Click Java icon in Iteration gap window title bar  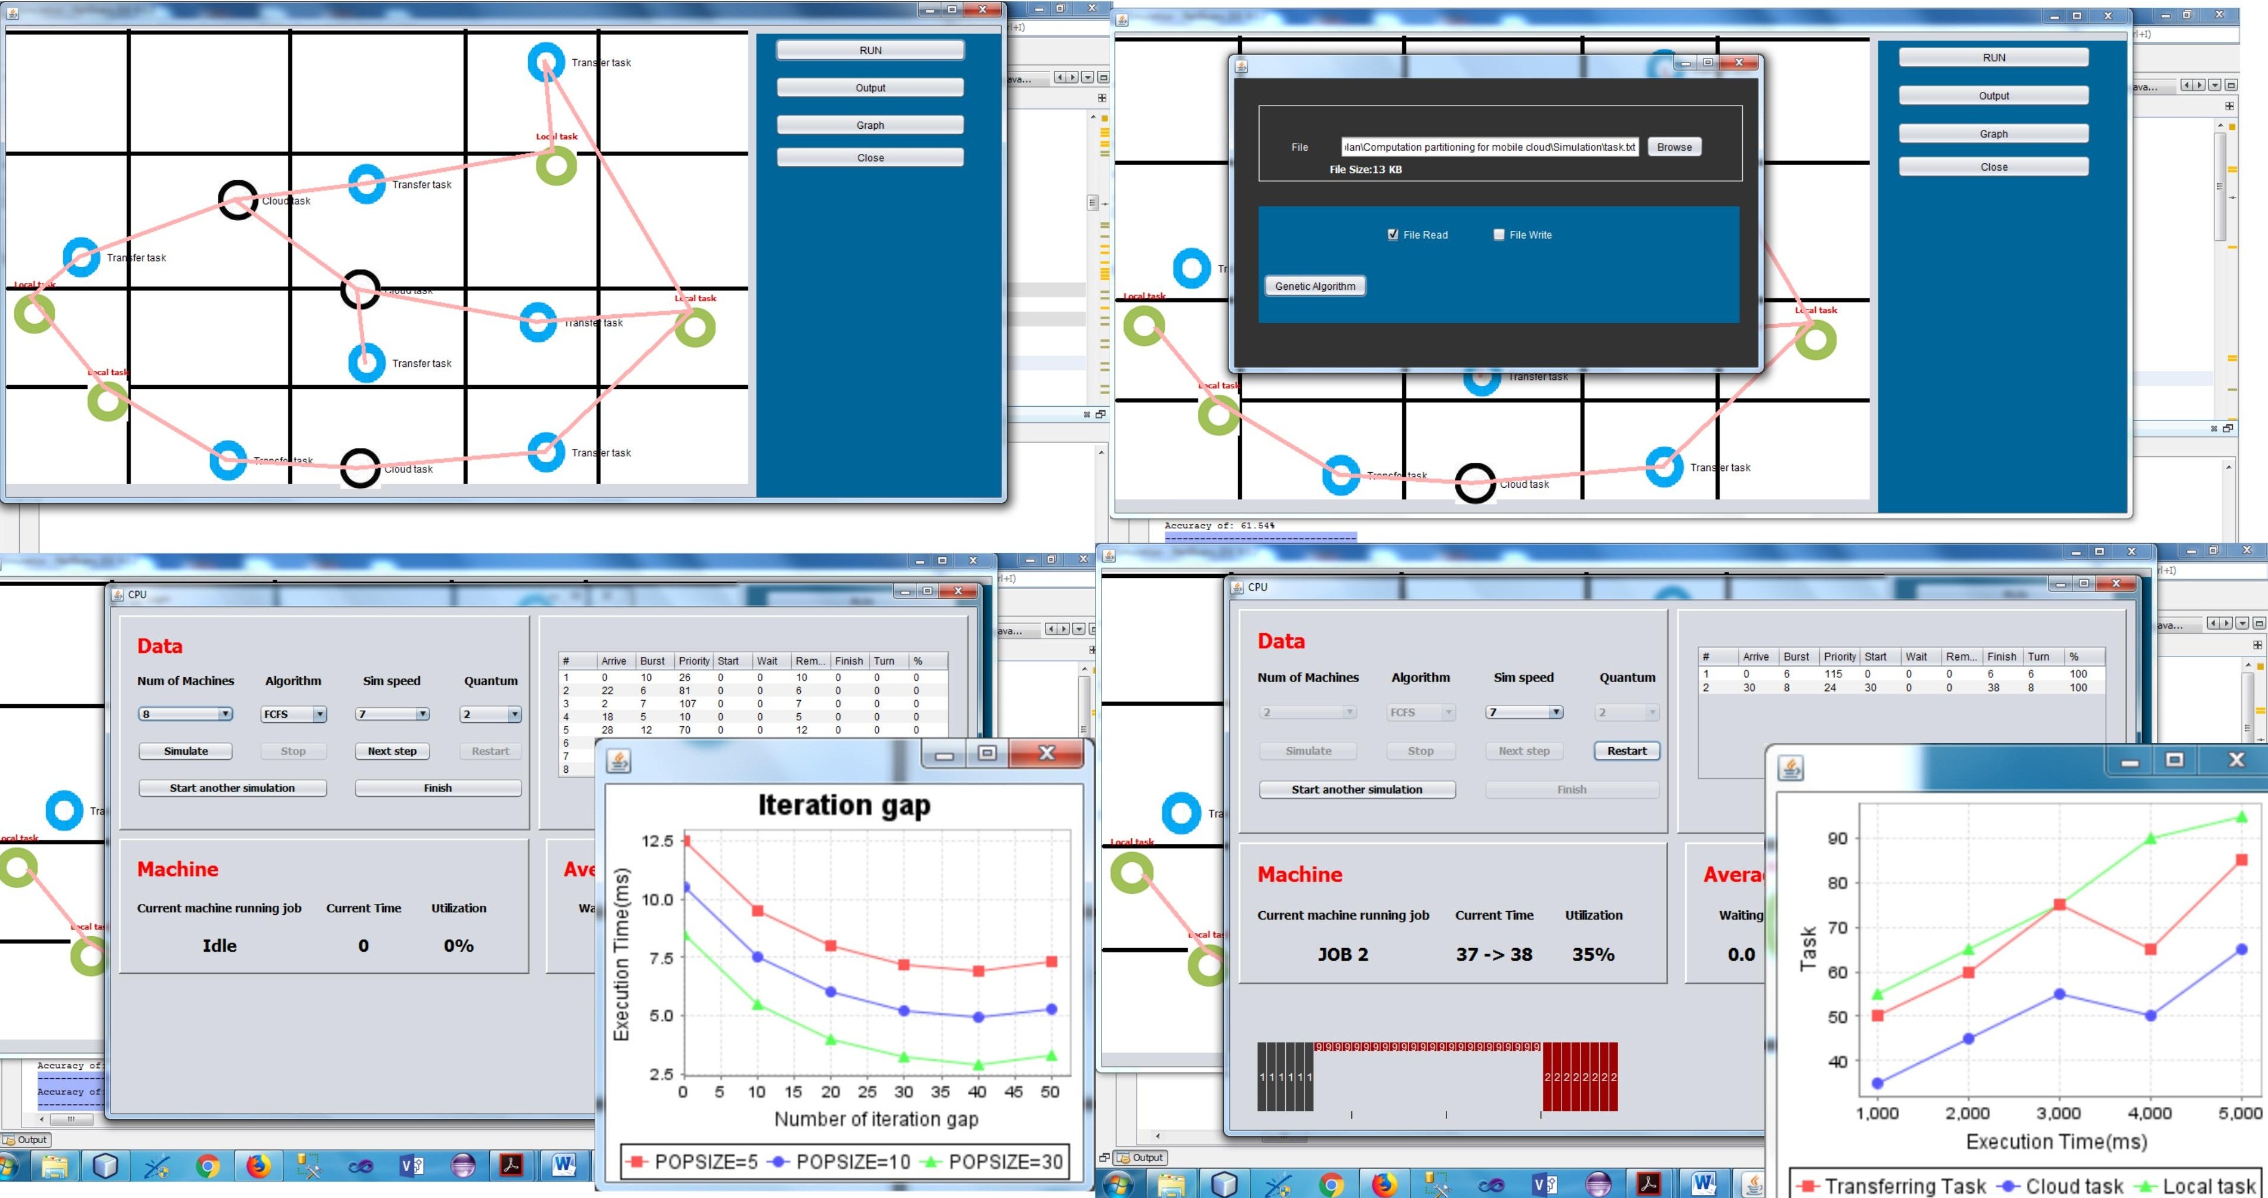[619, 760]
